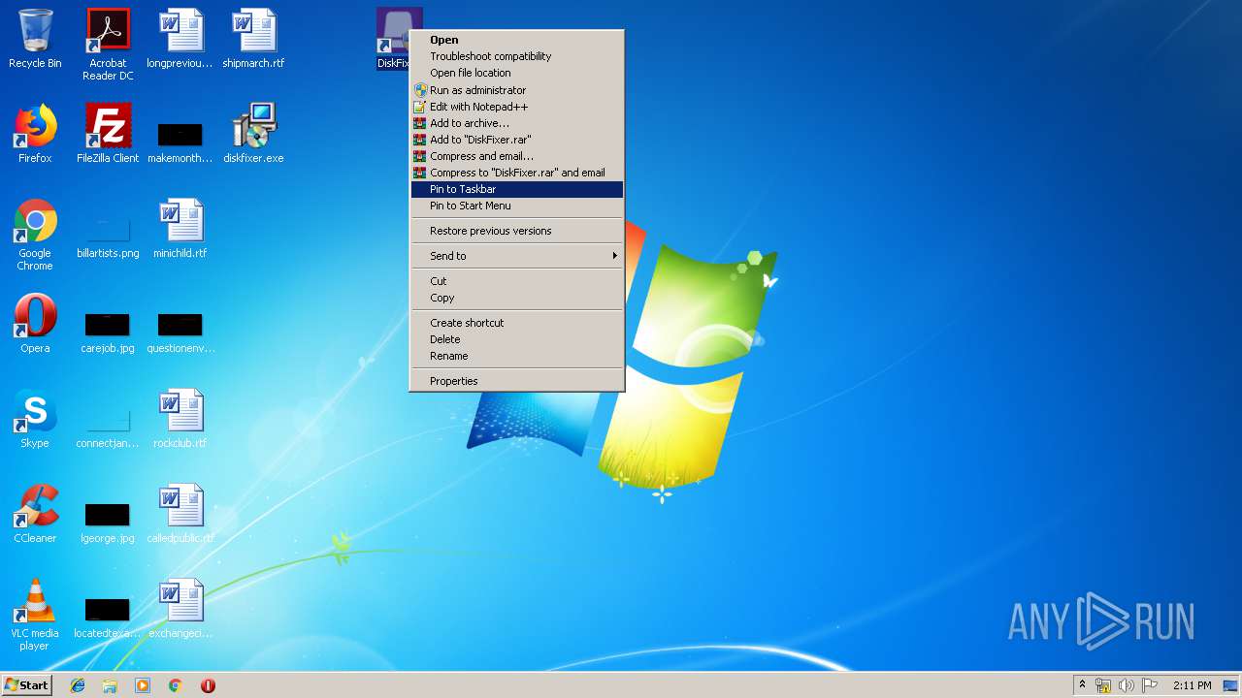Expand the Send to submenu
Viewport: 1242px width, 698px height.
517,256
